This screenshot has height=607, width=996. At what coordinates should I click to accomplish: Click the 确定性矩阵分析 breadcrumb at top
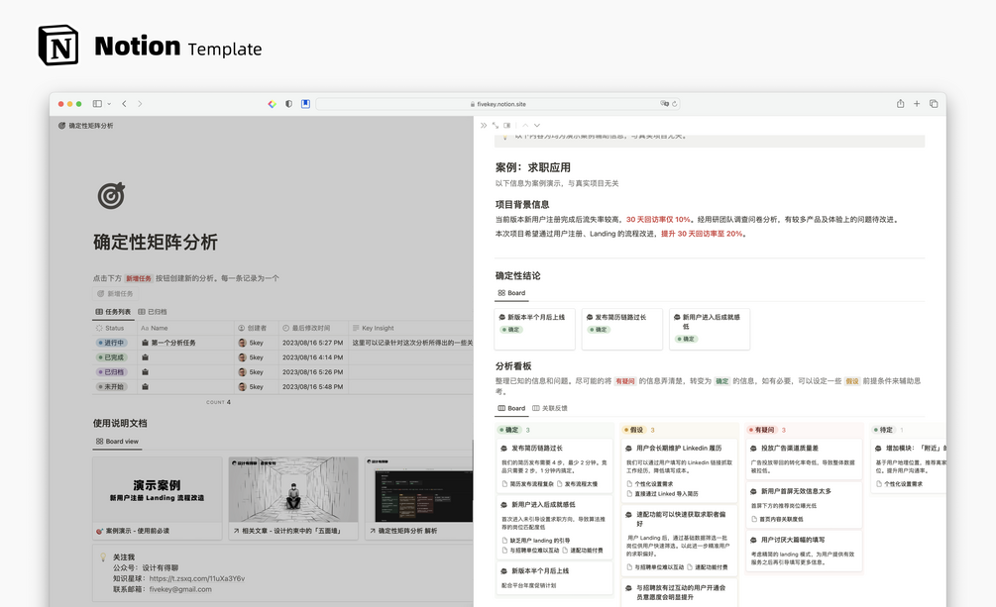pos(86,126)
